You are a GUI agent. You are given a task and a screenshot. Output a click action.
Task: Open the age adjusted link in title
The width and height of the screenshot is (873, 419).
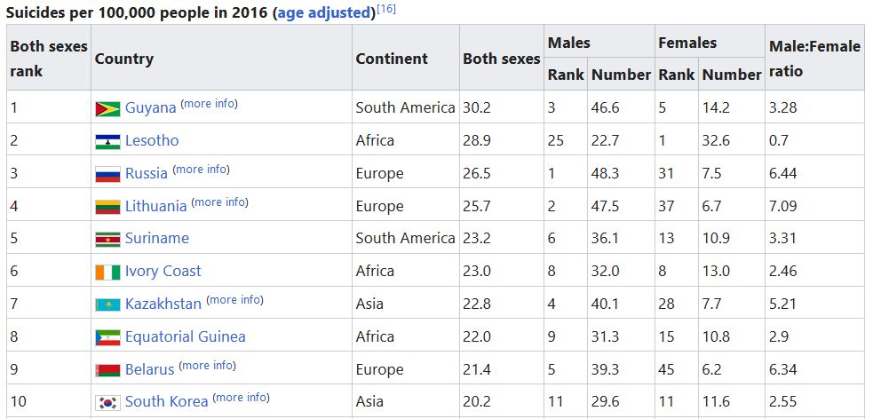[326, 12]
